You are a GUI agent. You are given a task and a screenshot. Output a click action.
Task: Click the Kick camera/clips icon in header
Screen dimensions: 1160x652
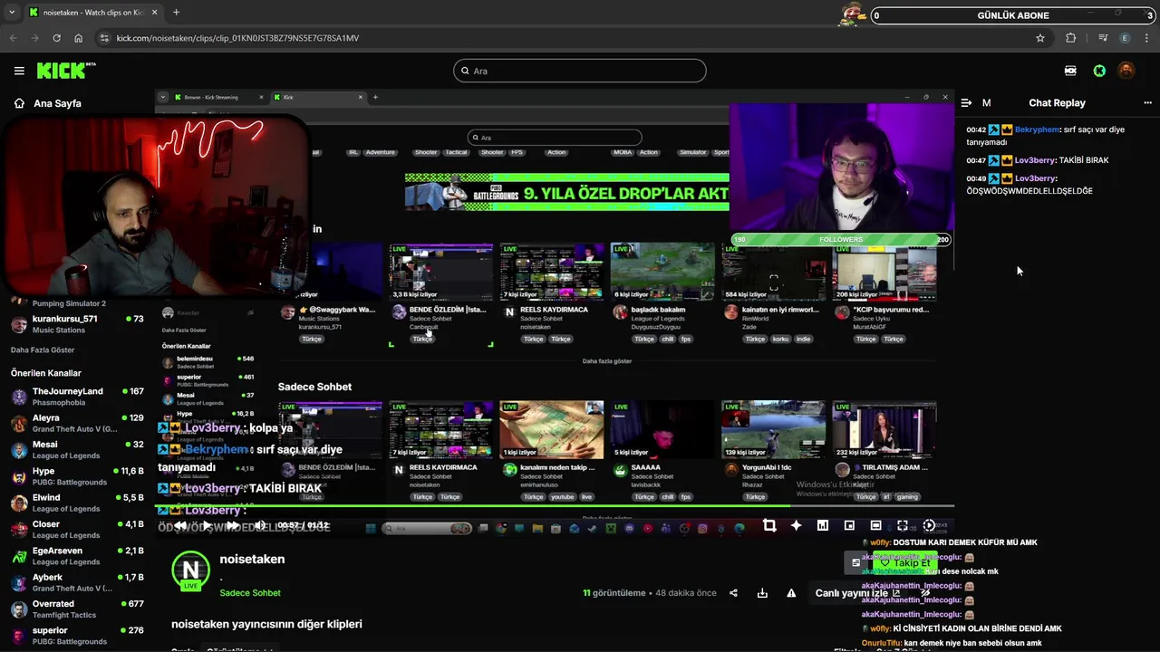(1070, 71)
